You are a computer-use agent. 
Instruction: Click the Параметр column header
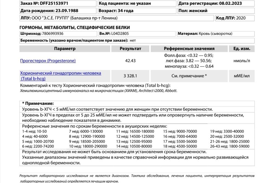65,49
